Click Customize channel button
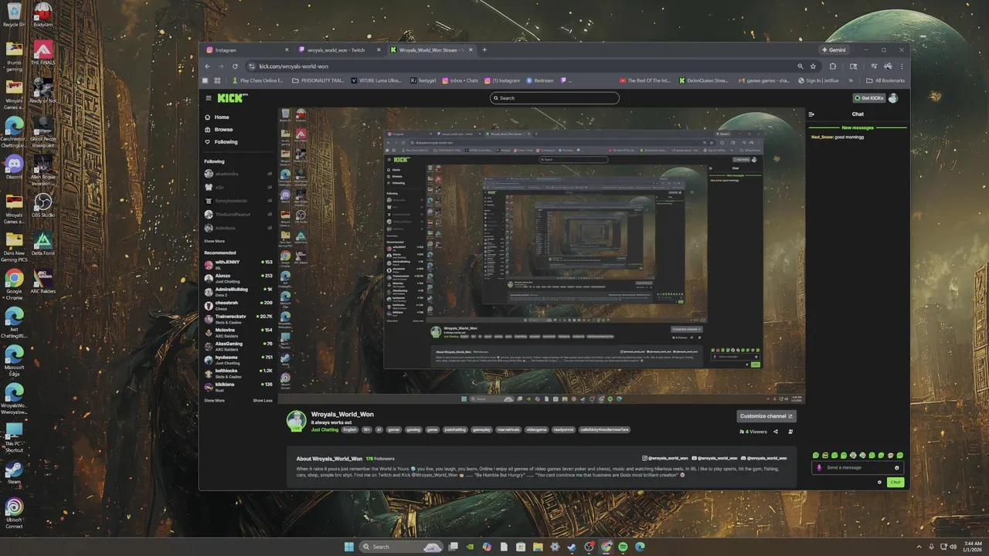 [x=766, y=415]
